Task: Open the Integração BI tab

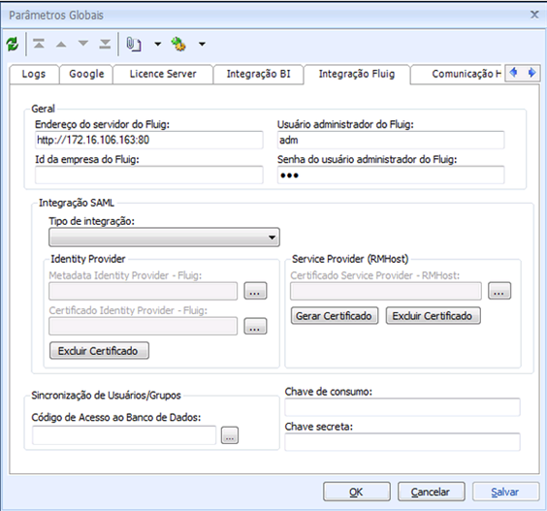Action: [259, 74]
